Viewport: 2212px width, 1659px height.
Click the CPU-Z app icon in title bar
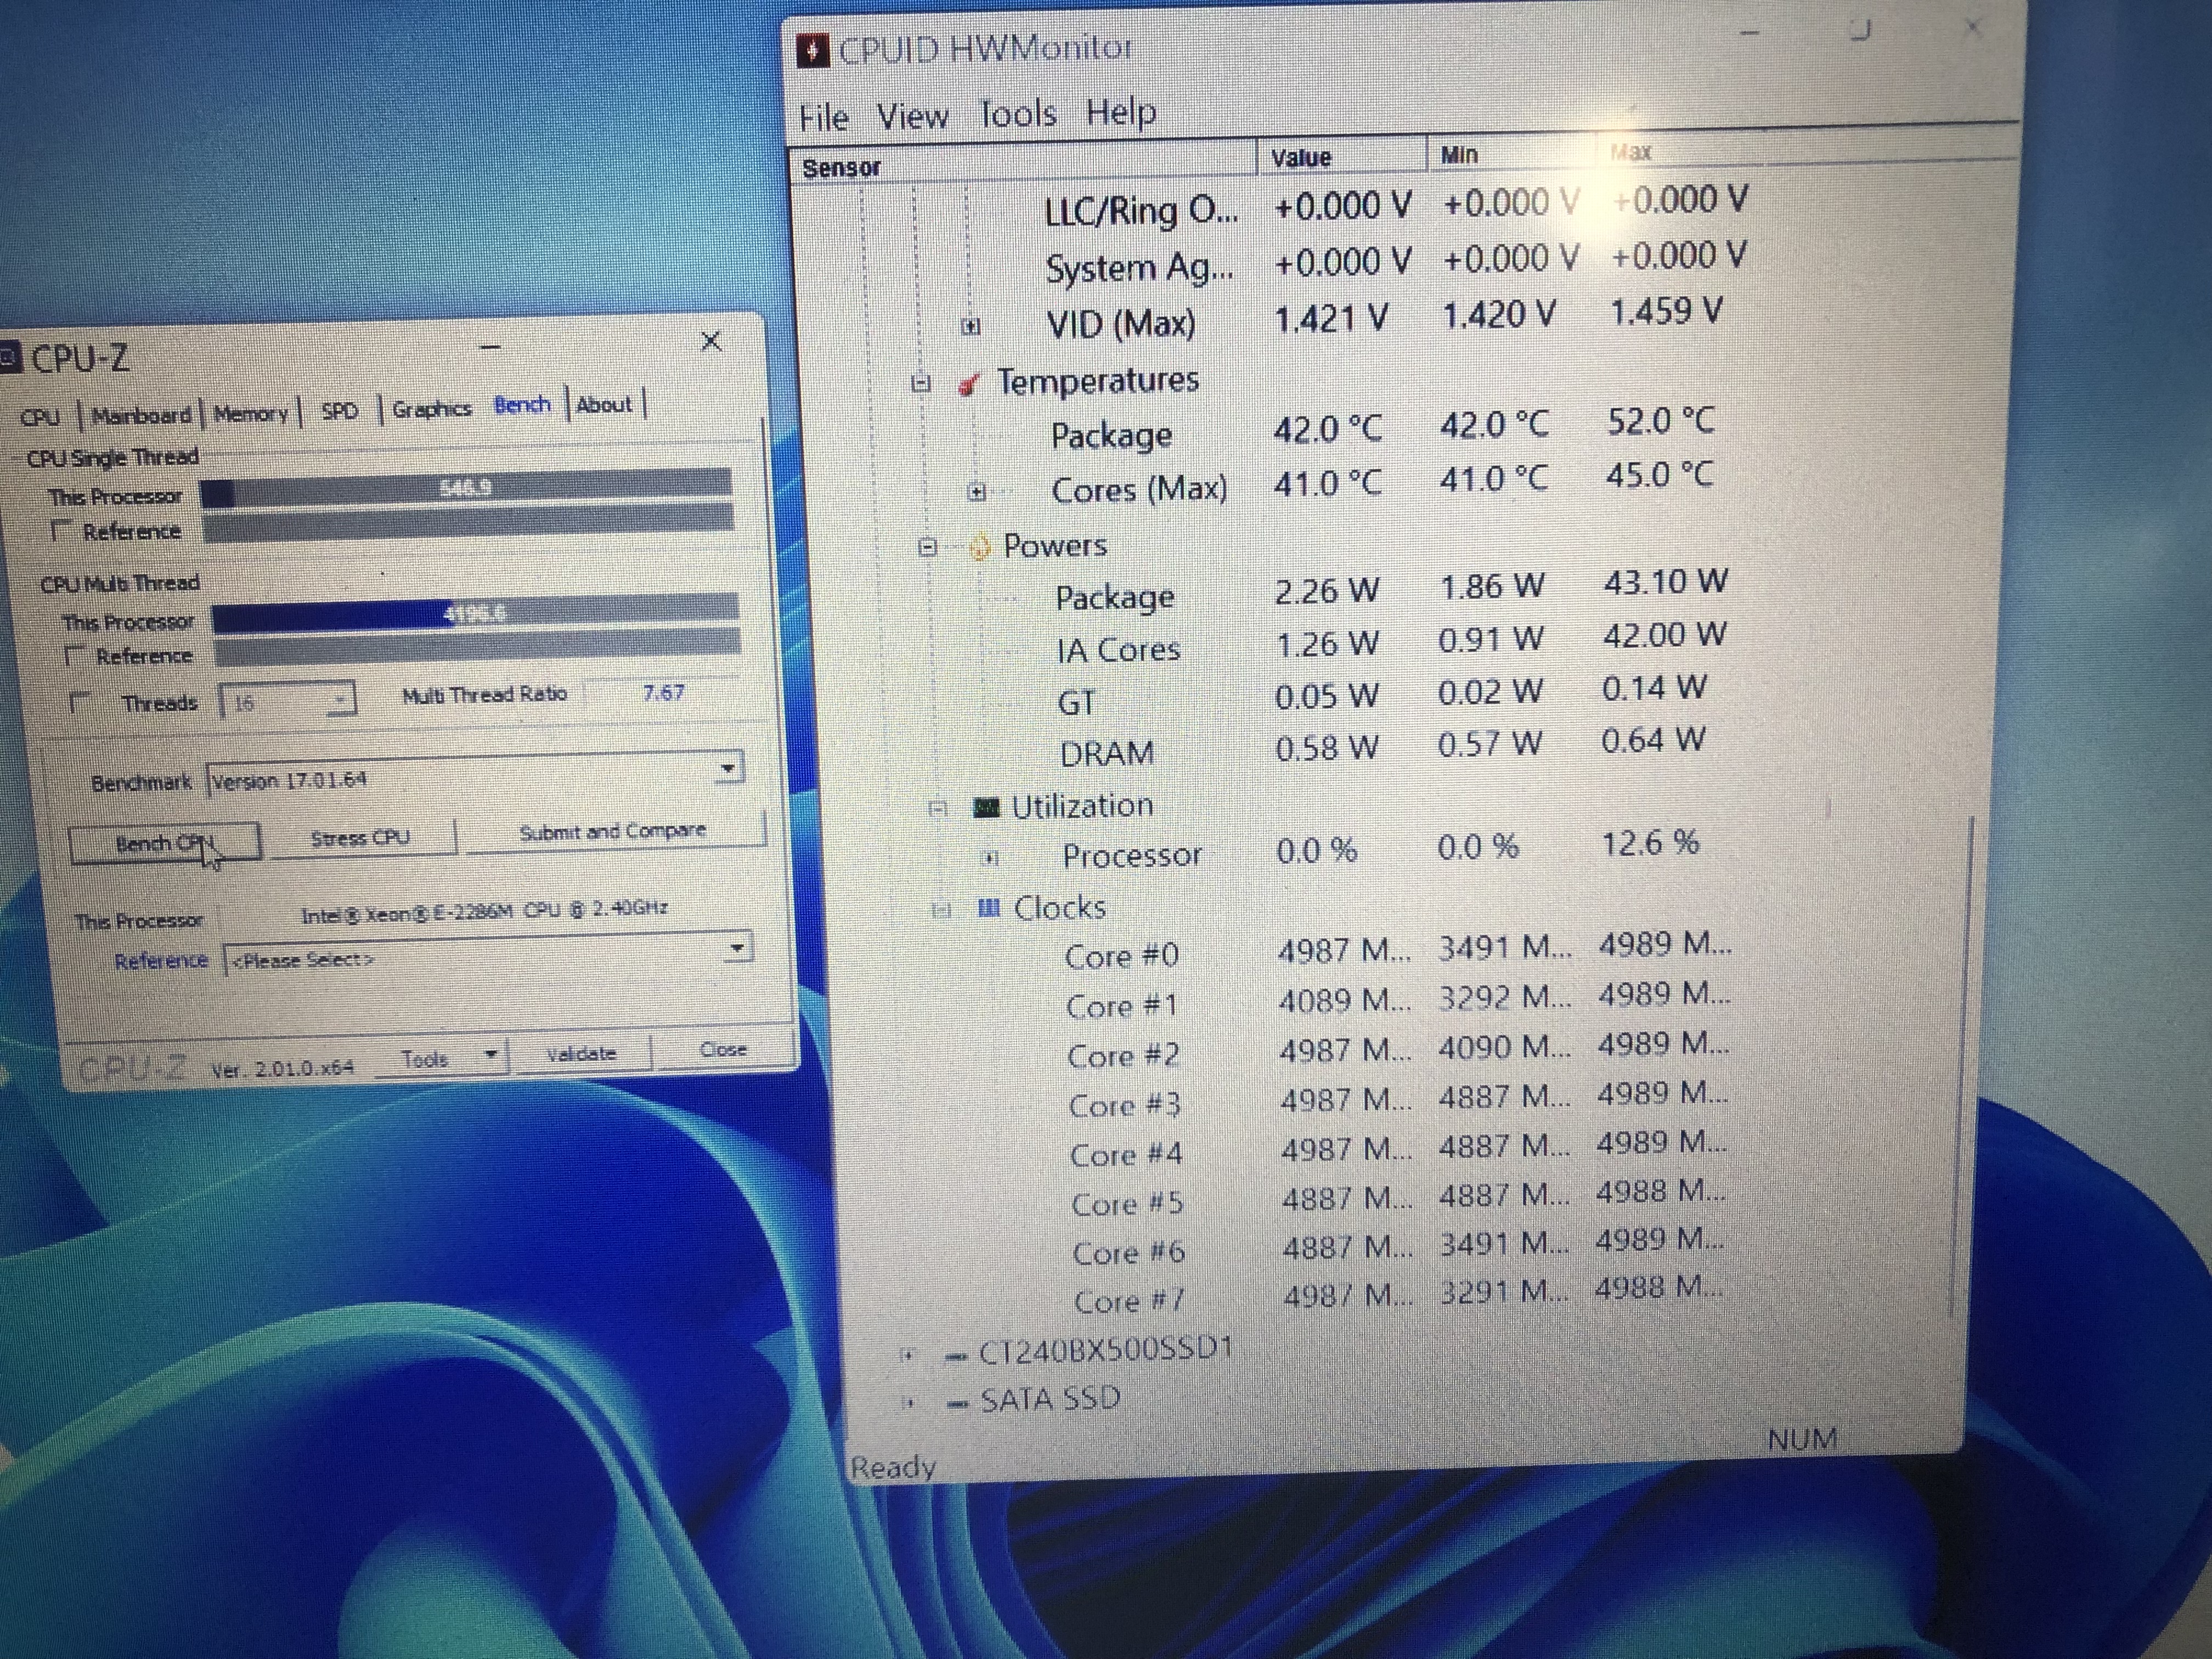point(10,357)
